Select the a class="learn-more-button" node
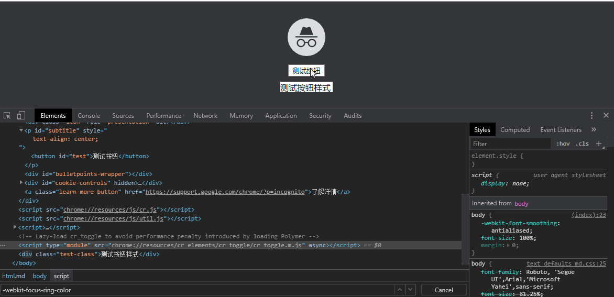Viewport: 614px width, 297px height. click(x=187, y=192)
